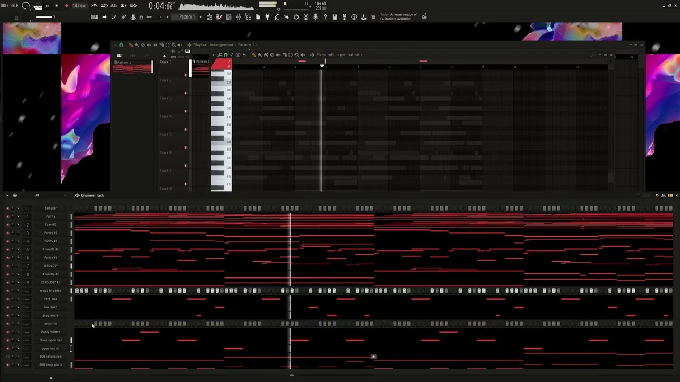Select the Delete tool in Piano roll
680x382 pixels.
click(272, 55)
